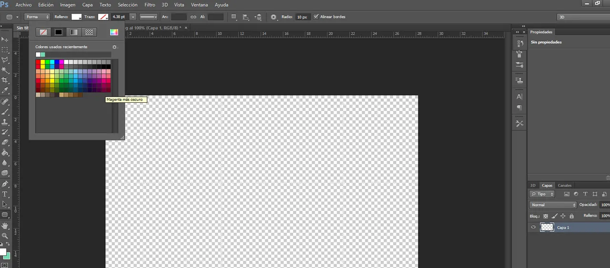Screen dimensions: 610x268
Task: Select the Crop tool
Action: (5, 80)
